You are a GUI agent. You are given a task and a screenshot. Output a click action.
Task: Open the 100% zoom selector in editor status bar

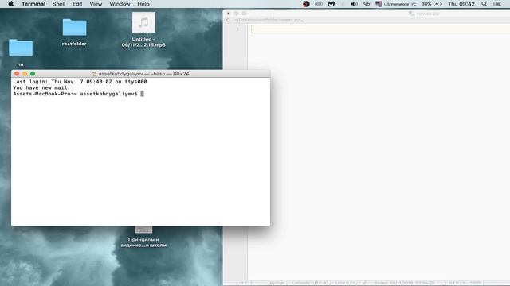477,283
